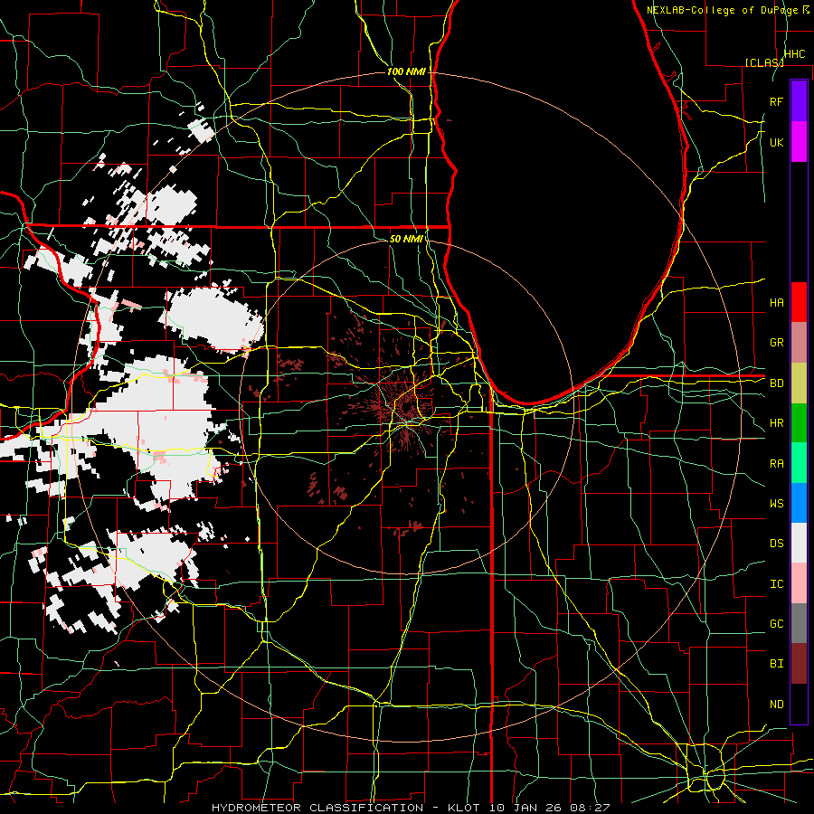Click the HA red legend swatch
Screen dimensions: 814x814
point(799,302)
